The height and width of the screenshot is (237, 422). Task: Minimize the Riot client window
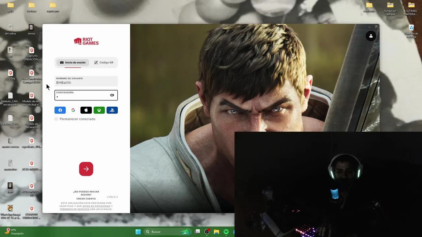point(369,26)
